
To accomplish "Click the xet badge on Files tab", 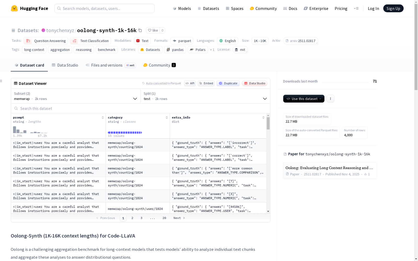I will [130, 65].
